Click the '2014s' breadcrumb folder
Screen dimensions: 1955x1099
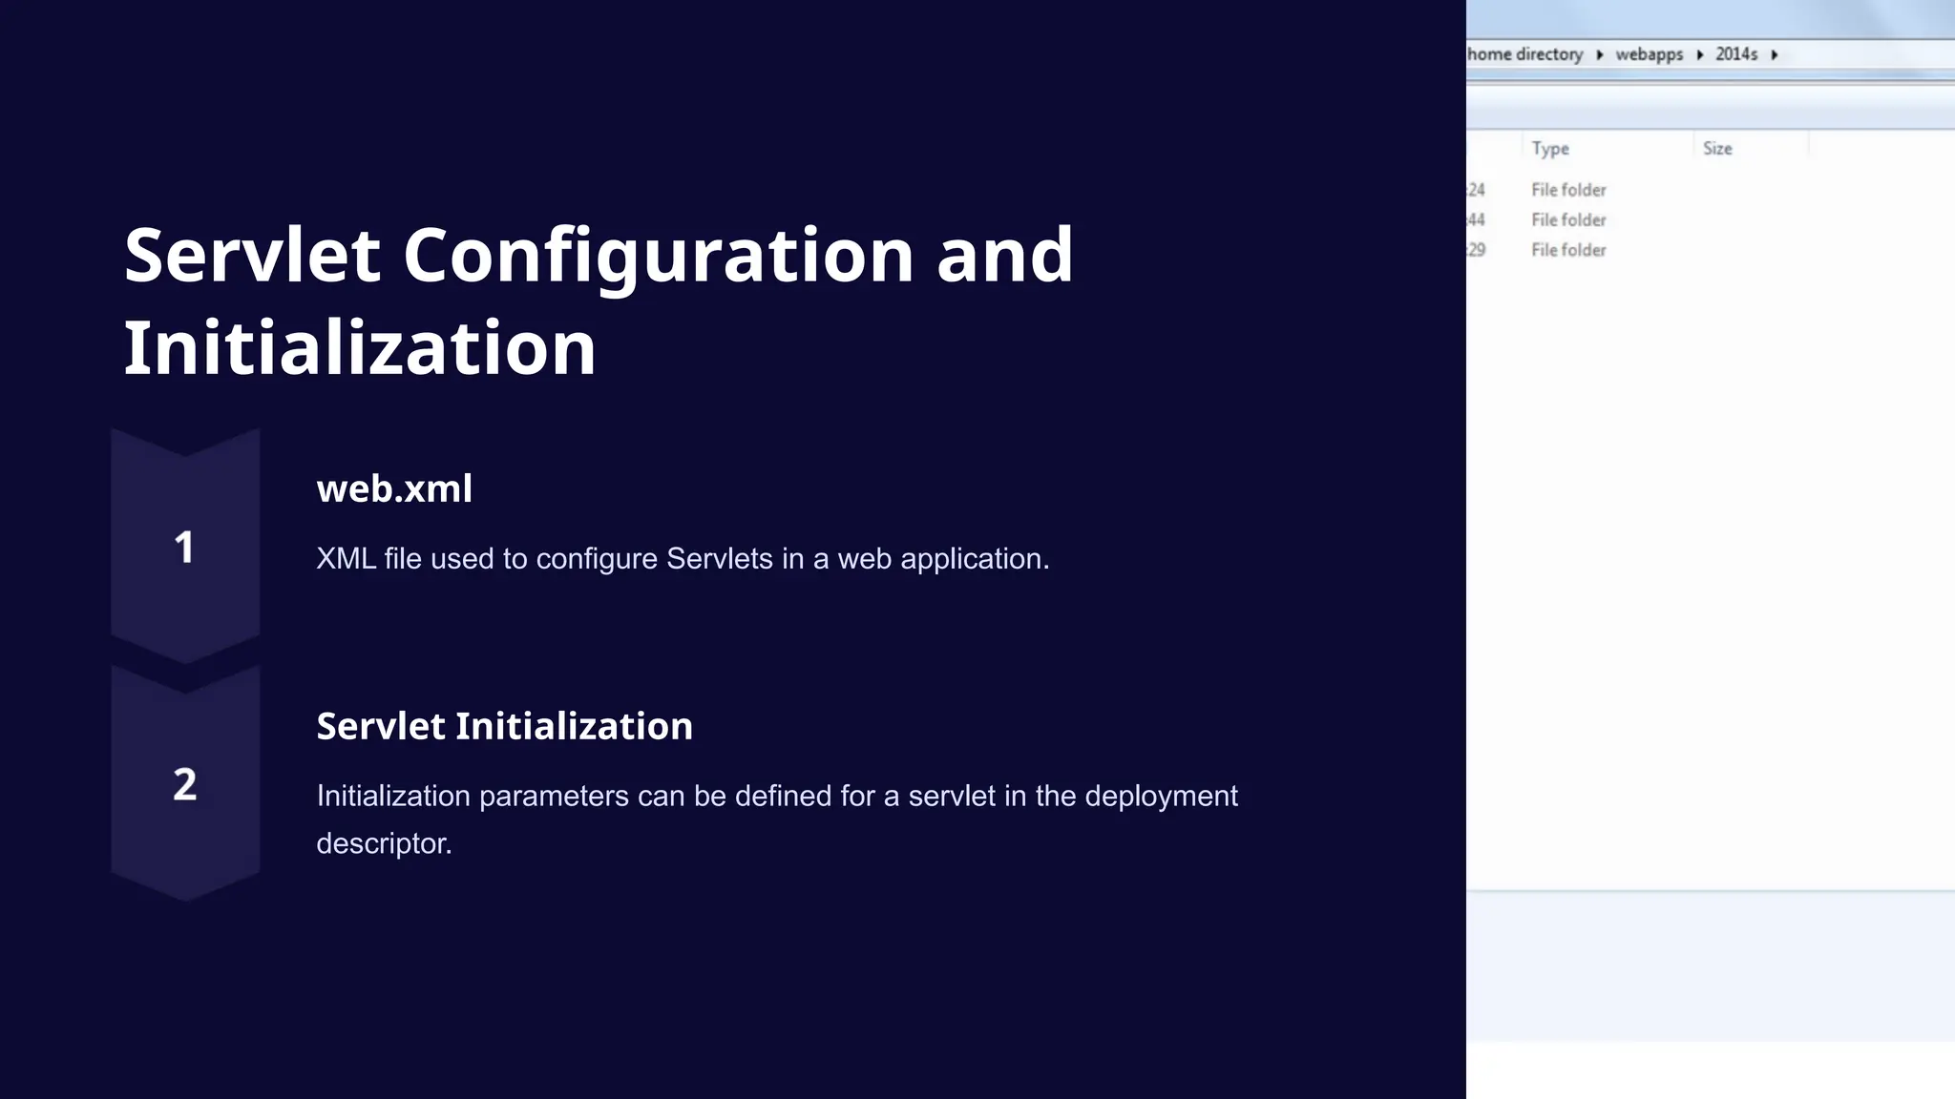pos(1735,54)
